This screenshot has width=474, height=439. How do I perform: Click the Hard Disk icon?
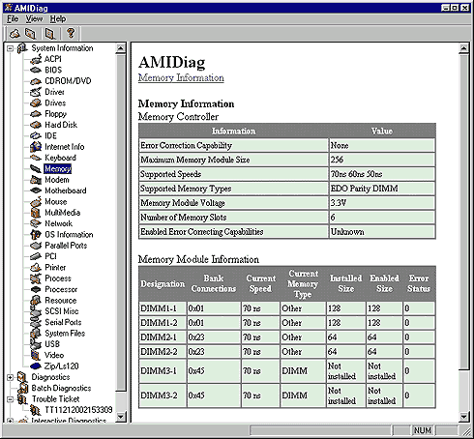tap(36, 125)
